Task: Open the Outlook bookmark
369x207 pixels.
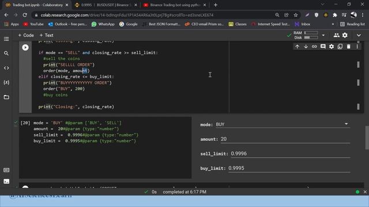Action: [x=67, y=24]
